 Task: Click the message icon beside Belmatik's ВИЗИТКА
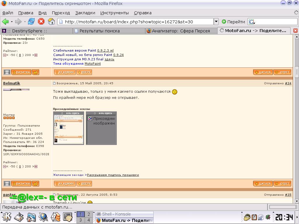coord(35,184)
